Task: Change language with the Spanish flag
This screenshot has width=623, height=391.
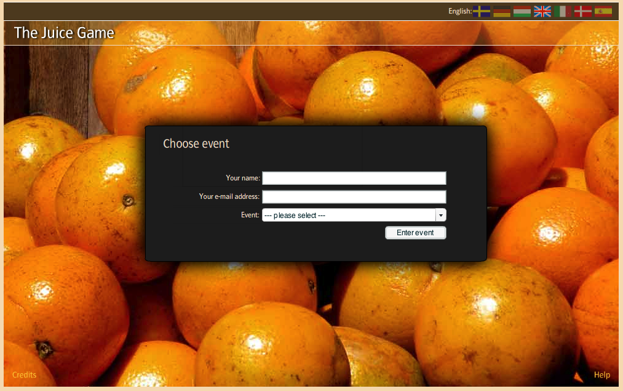Action: 603,11
